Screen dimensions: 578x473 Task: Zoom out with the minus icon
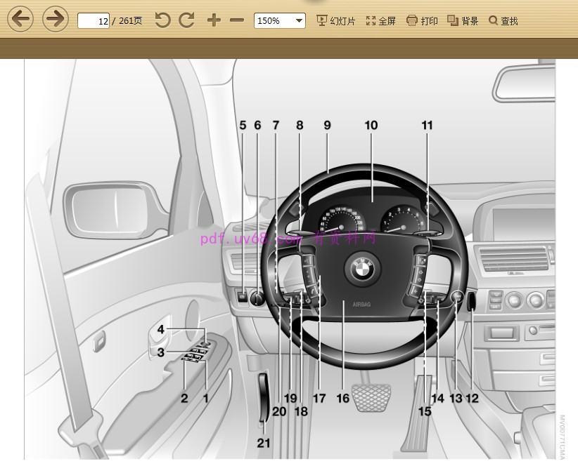(237, 20)
